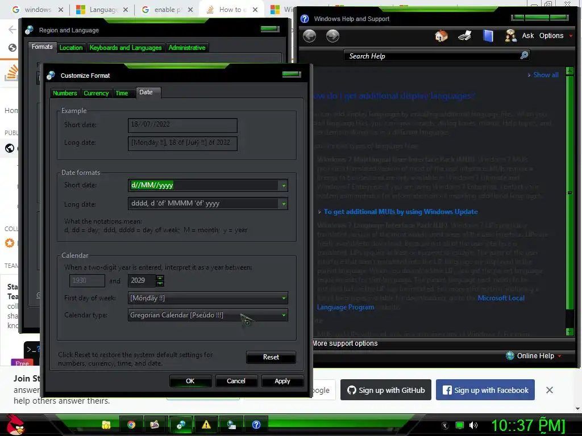
Task: Increase the two-digit year end value
Action: click(x=160, y=278)
